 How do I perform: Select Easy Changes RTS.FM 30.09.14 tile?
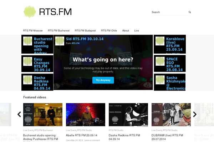37,64
